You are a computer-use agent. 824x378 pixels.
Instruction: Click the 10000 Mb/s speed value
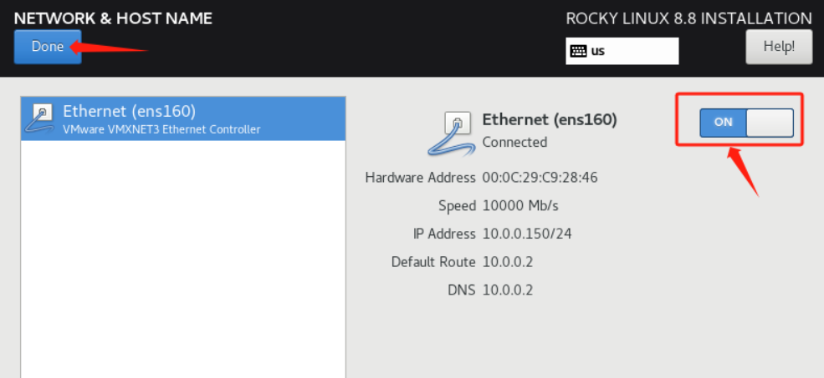coord(520,205)
